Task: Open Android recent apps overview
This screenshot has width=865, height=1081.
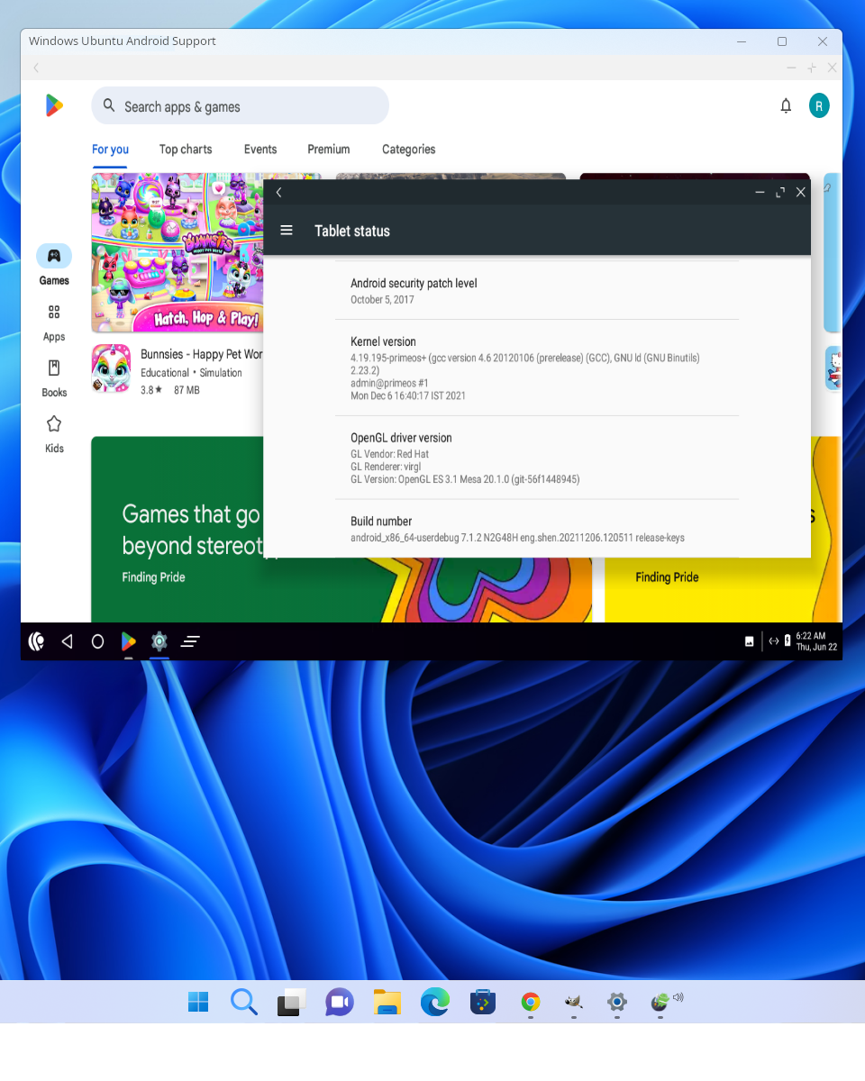Action: (x=190, y=641)
